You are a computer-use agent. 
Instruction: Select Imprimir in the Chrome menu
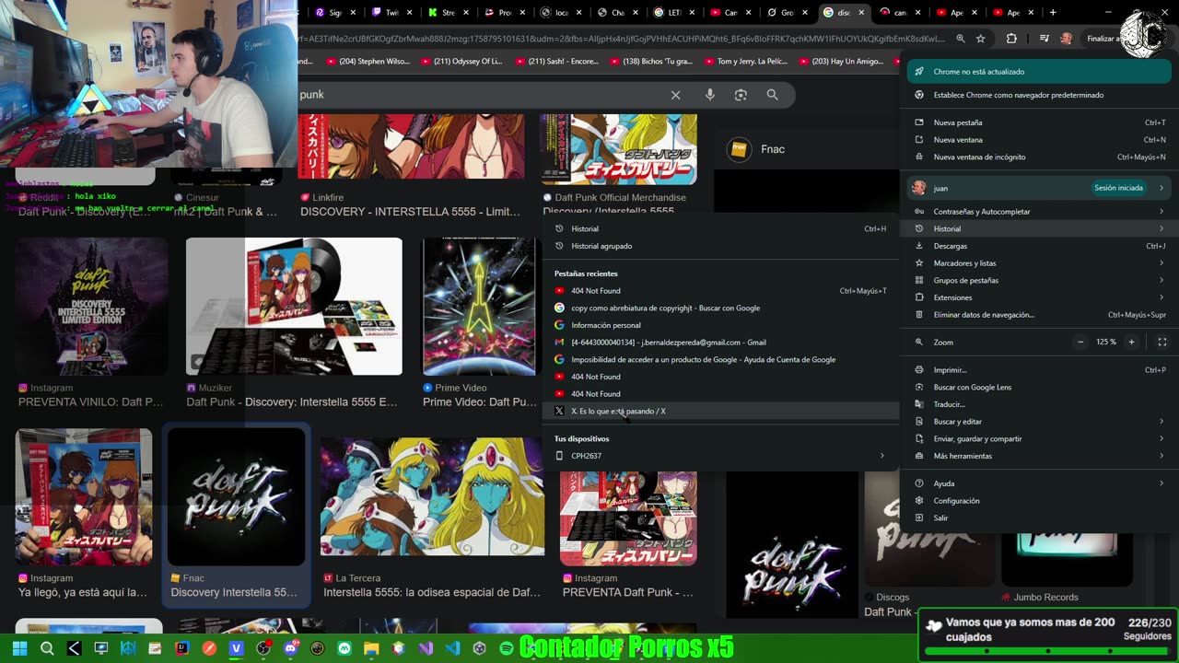point(1039,370)
